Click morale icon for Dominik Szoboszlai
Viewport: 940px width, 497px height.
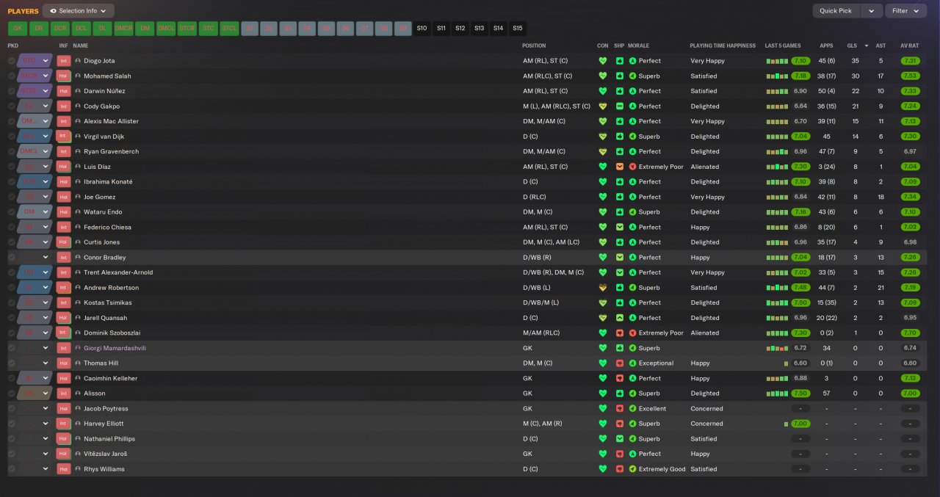click(633, 333)
